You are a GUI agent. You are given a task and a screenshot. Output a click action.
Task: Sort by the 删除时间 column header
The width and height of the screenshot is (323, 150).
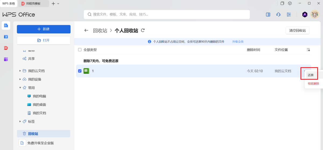(254, 50)
